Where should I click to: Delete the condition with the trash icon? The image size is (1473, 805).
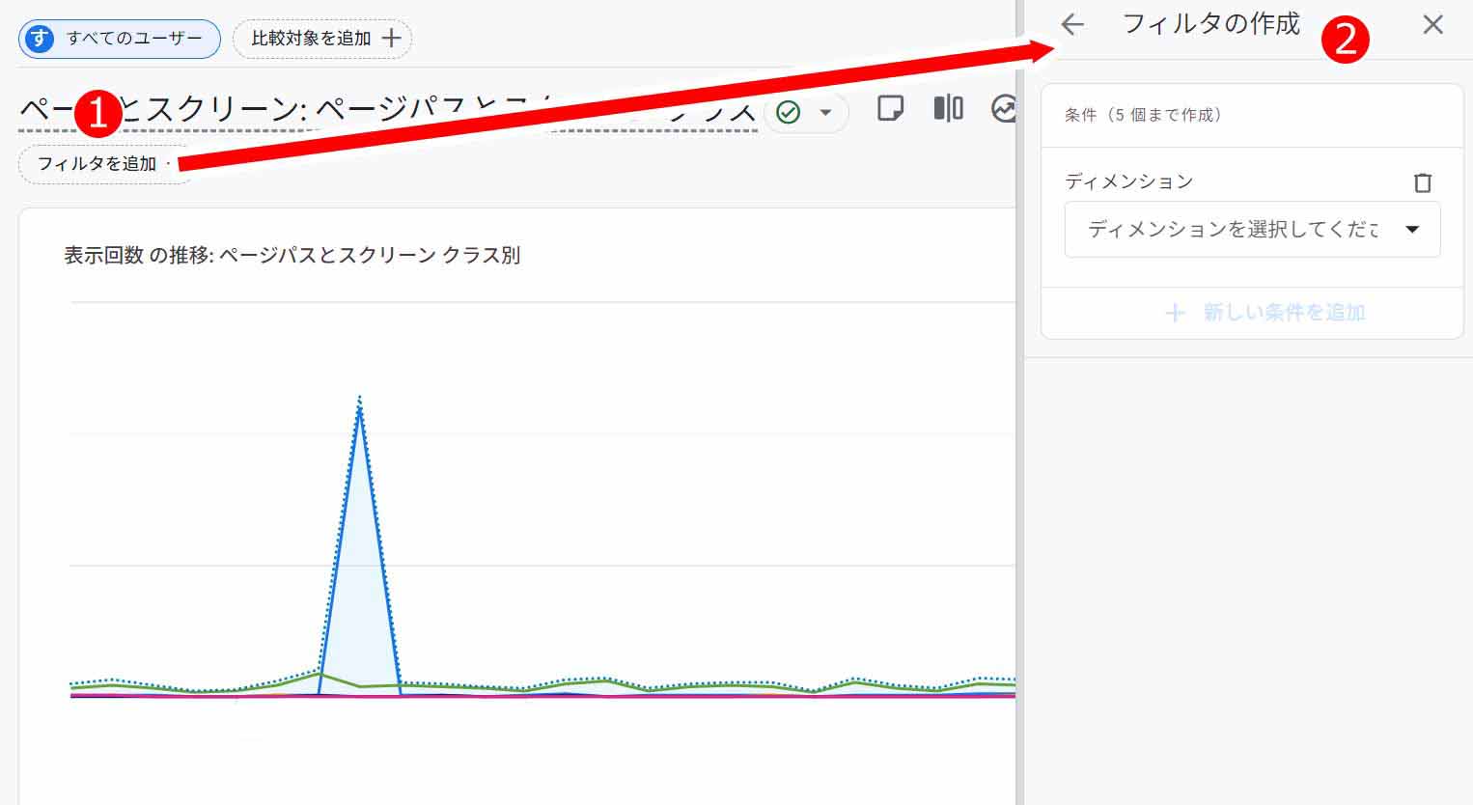tap(1422, 182)
